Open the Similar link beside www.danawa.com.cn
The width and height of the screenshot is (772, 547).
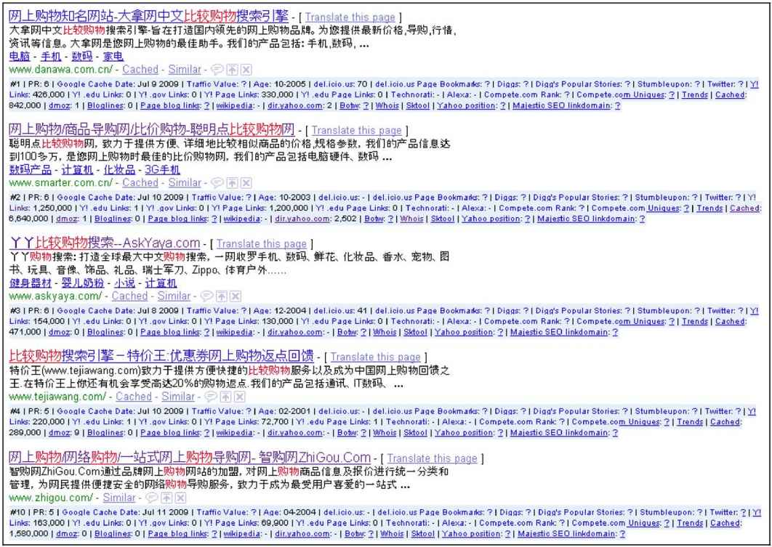[x=185, y=69]
